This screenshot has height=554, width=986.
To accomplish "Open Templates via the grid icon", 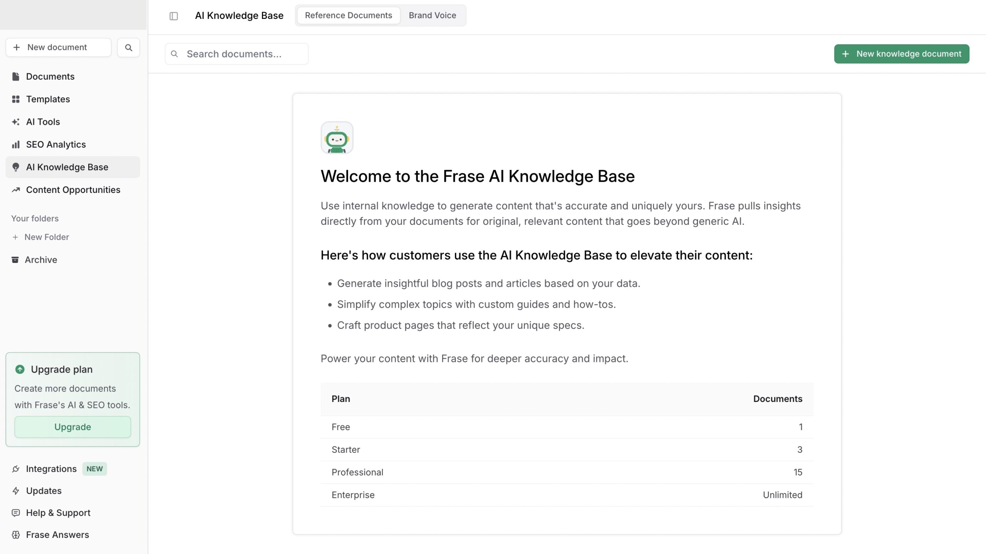I will 16,99.
